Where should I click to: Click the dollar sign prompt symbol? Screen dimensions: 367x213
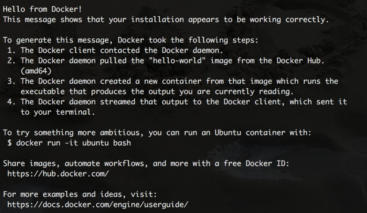click(9, 143)
